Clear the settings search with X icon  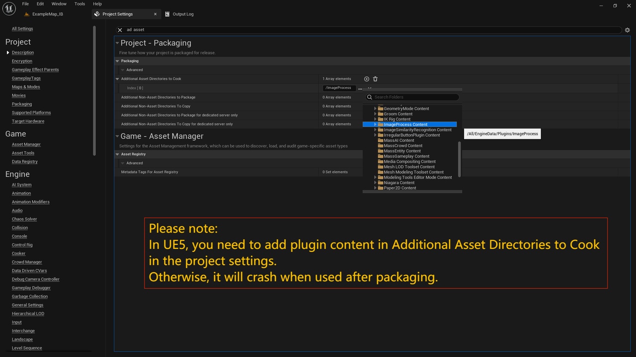[x=120, y=30]
